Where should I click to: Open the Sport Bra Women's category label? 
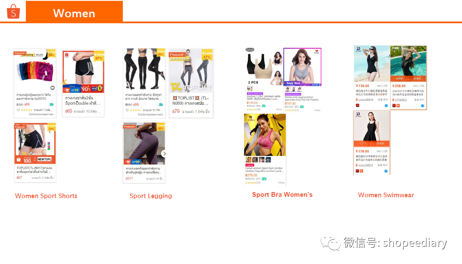[x=282, y=195]
